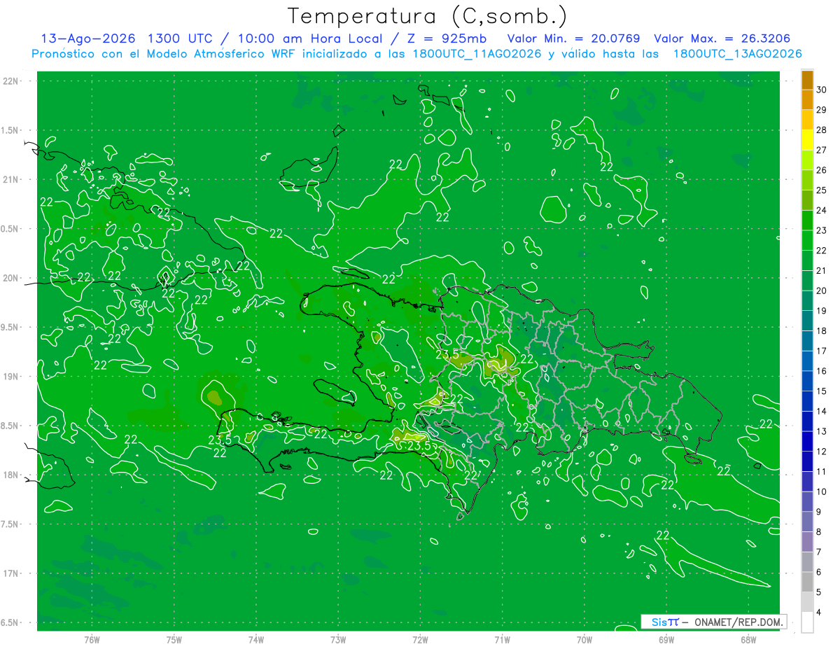The image size is (840, 649).
Task: Click "1800UTC_13AGO2026" valid-until time
Action: [737, 54]
